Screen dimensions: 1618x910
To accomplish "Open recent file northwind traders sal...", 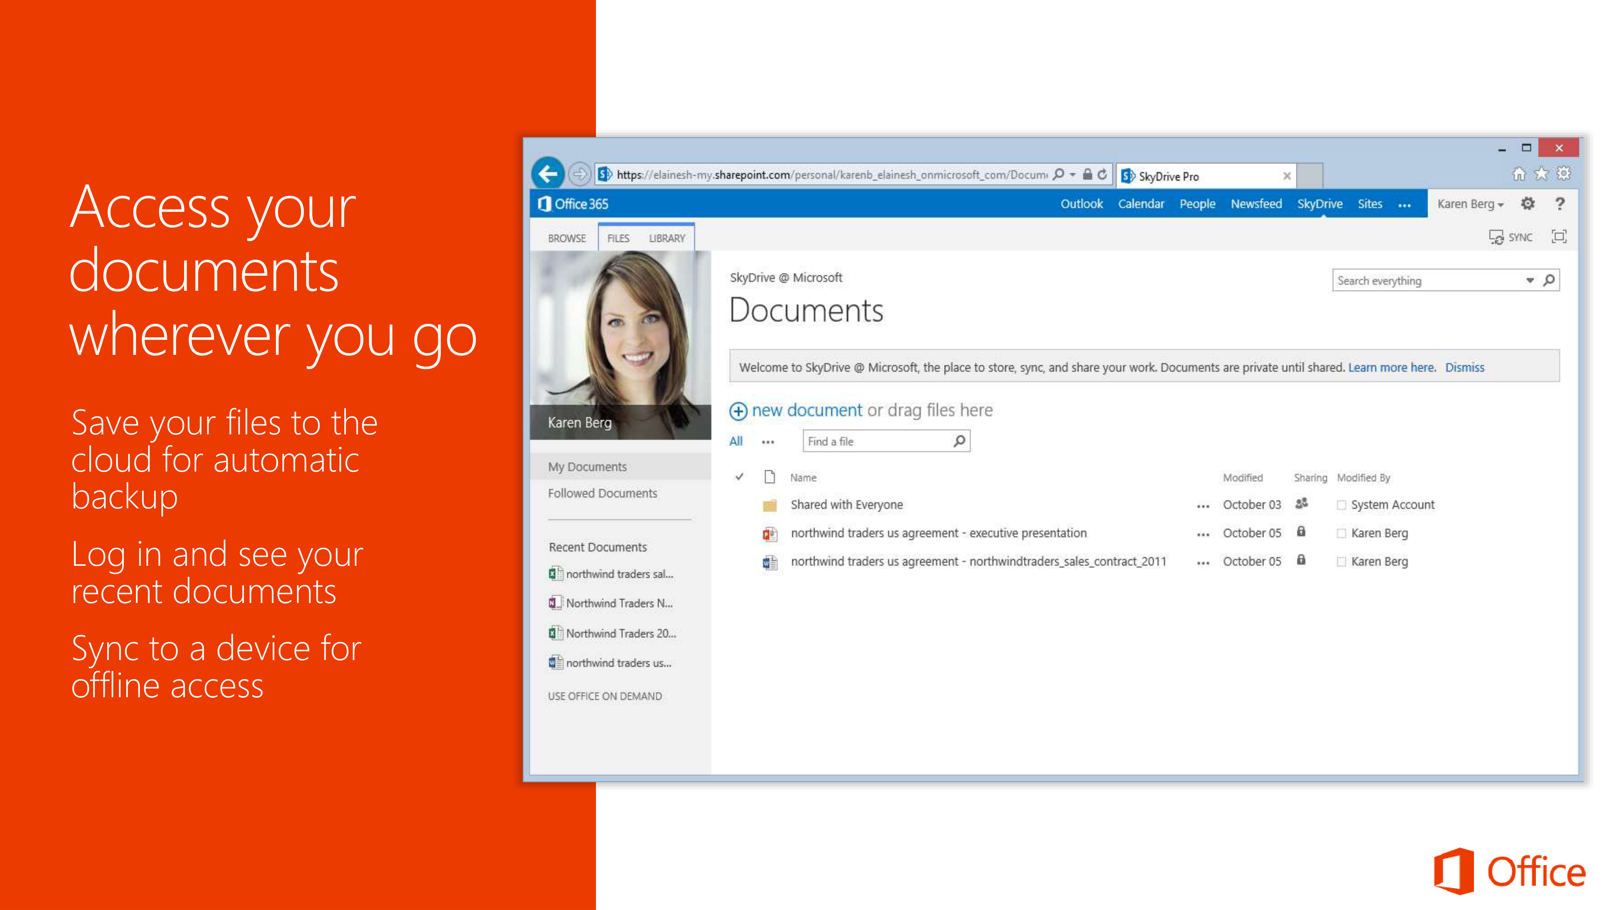I will (611, 574).
